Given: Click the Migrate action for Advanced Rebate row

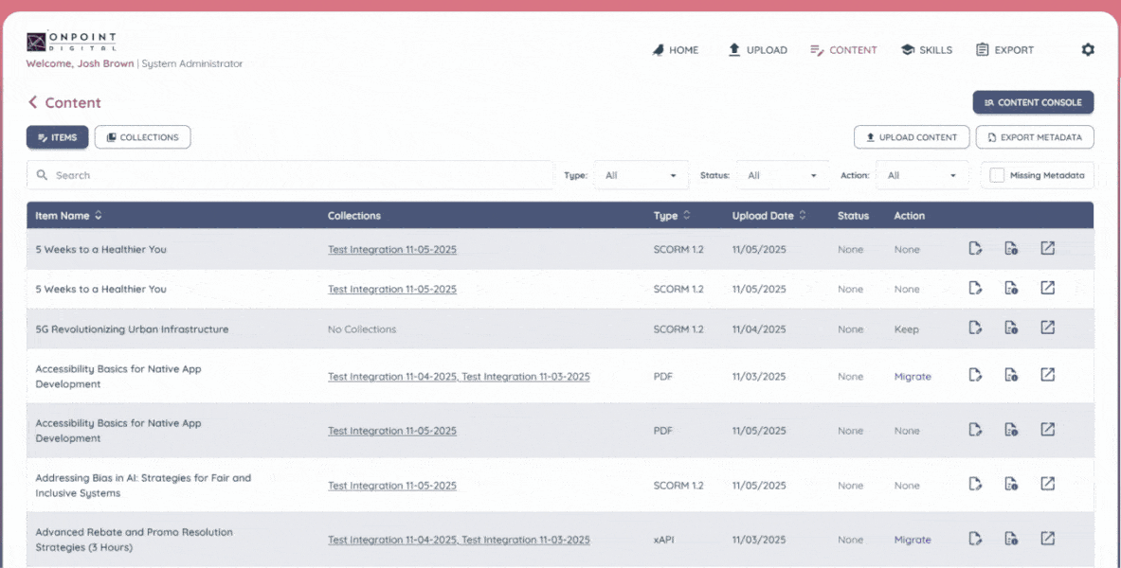Looking at the screenshot, I should [913, 540].
